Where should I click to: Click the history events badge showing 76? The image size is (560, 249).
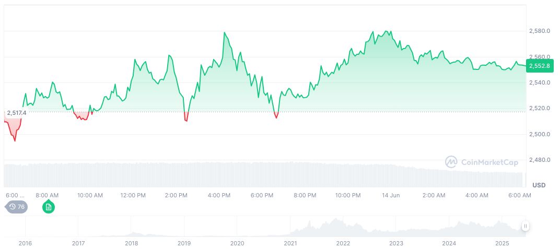(x=17, y=207)
